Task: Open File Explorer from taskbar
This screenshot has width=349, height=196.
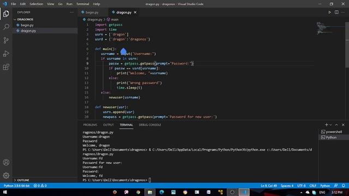Action: coord(150,192)
